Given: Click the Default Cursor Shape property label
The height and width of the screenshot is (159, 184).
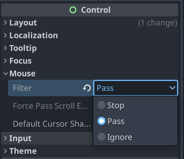Looking at the screenshot, I should (x=52, y=124).
